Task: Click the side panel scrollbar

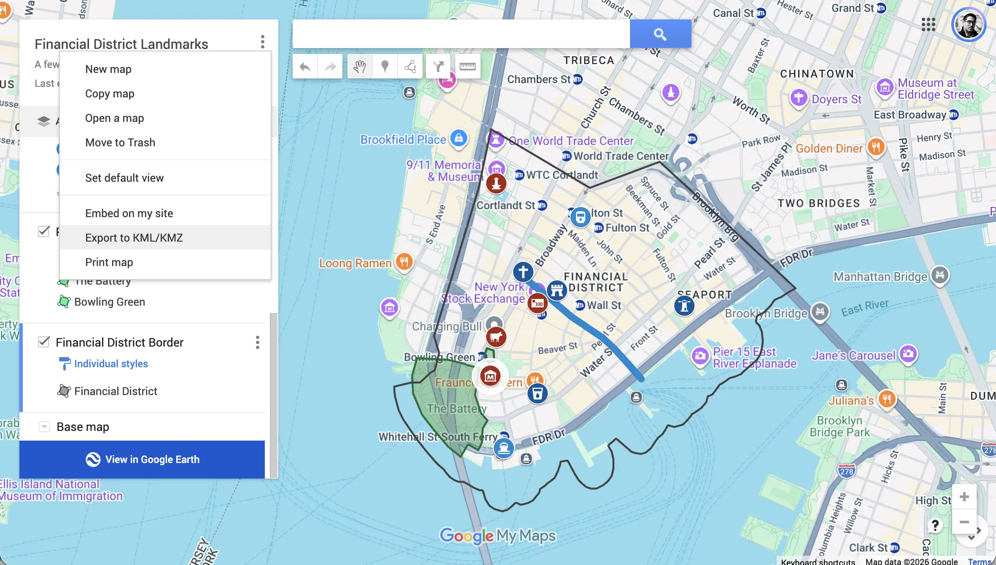Action: point(274,395)
